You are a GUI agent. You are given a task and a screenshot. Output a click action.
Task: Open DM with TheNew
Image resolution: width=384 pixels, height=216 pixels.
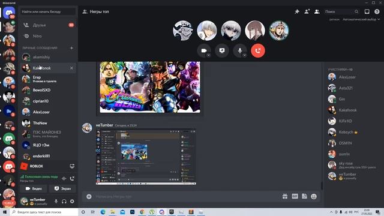pos(48,123)
